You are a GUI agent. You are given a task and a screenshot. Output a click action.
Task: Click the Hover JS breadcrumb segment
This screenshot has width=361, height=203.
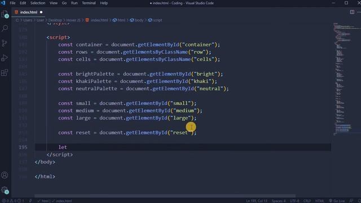(73, 20)
